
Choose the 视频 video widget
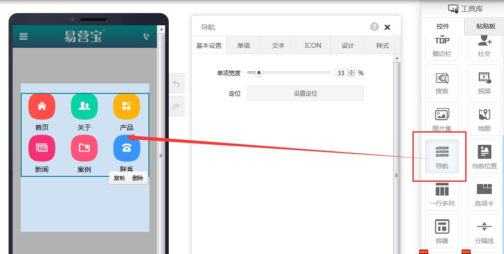click(484, 82)
